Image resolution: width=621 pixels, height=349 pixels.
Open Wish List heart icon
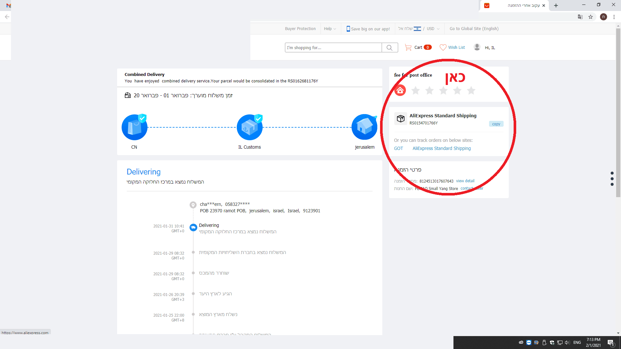[443, 48]
